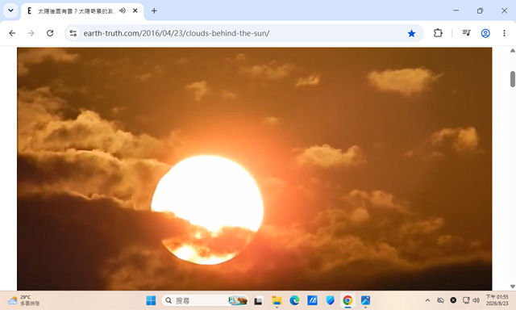Open Chrome's three-dot menu
516x310 pixels.
tap(504, 33)
